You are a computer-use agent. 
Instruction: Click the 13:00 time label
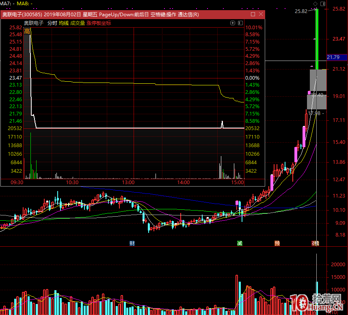click(128, 182)
